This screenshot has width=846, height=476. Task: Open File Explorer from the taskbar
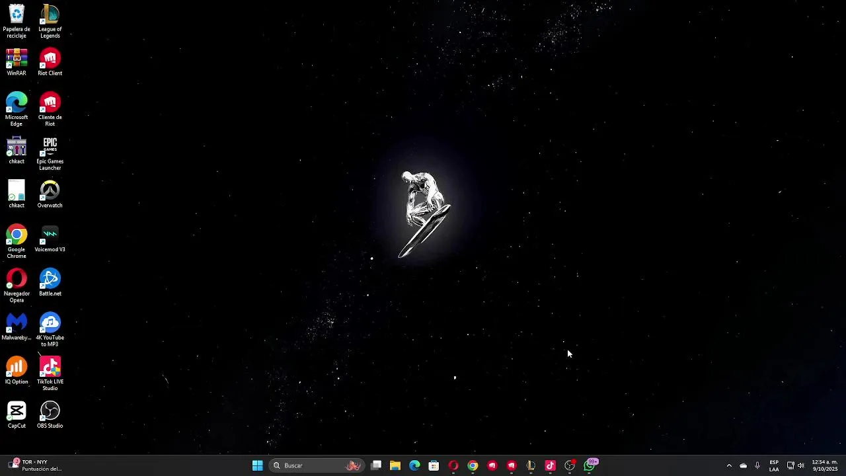[x=395, y=465]
